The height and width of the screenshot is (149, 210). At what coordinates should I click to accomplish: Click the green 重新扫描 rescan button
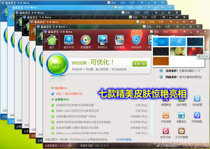(x=139, y=64)
